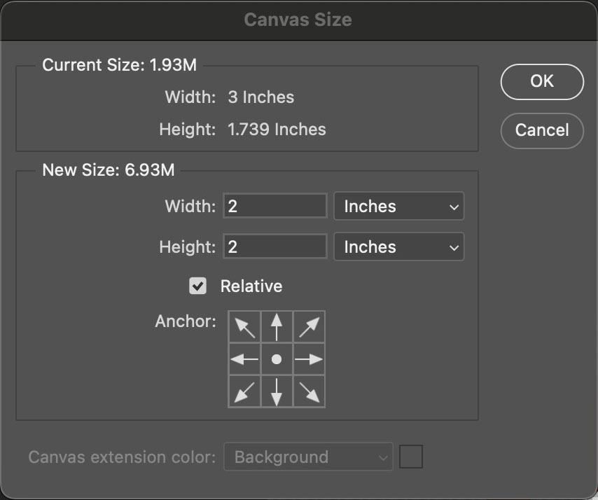The height and width of the screenshot is (500, 598).
Task: Open the Width units dropdown
Action: point(398,206)
